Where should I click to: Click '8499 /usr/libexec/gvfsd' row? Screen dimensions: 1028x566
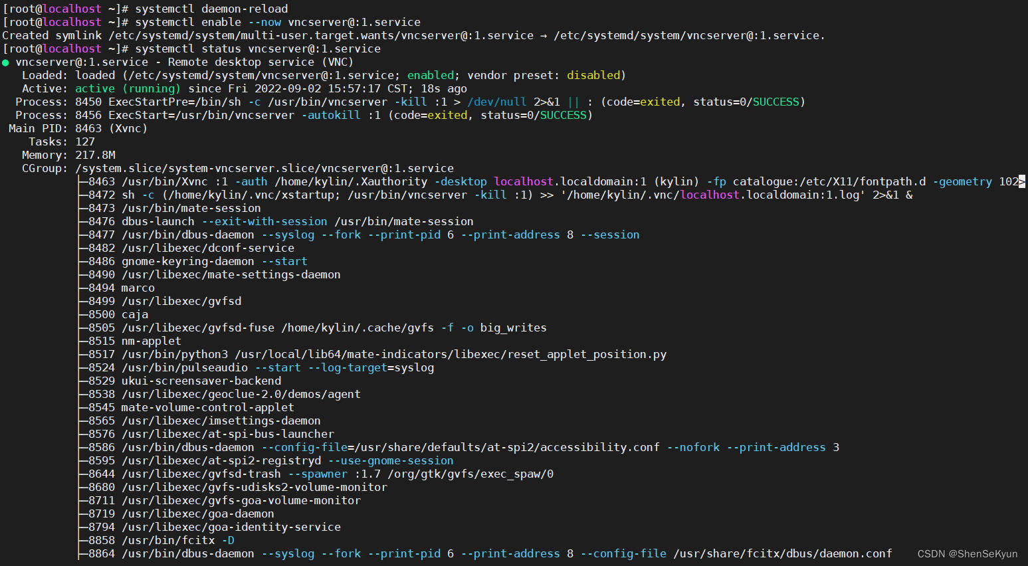[x=159, y=301]
